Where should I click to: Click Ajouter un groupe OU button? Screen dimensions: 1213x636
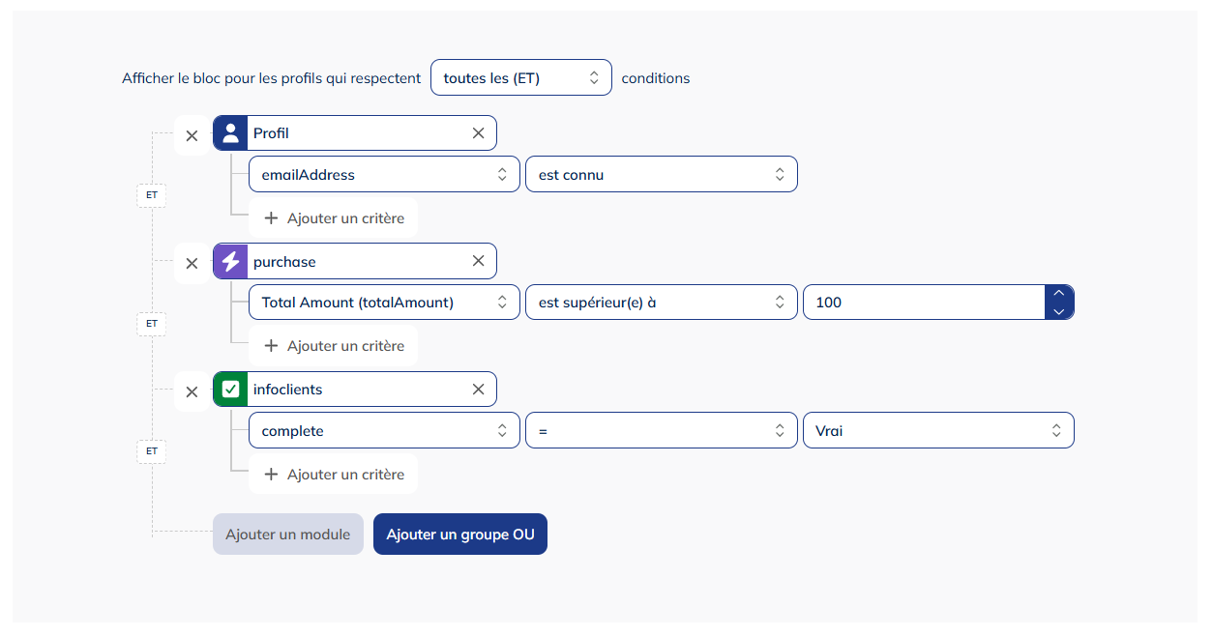click(x=460, y=535)
